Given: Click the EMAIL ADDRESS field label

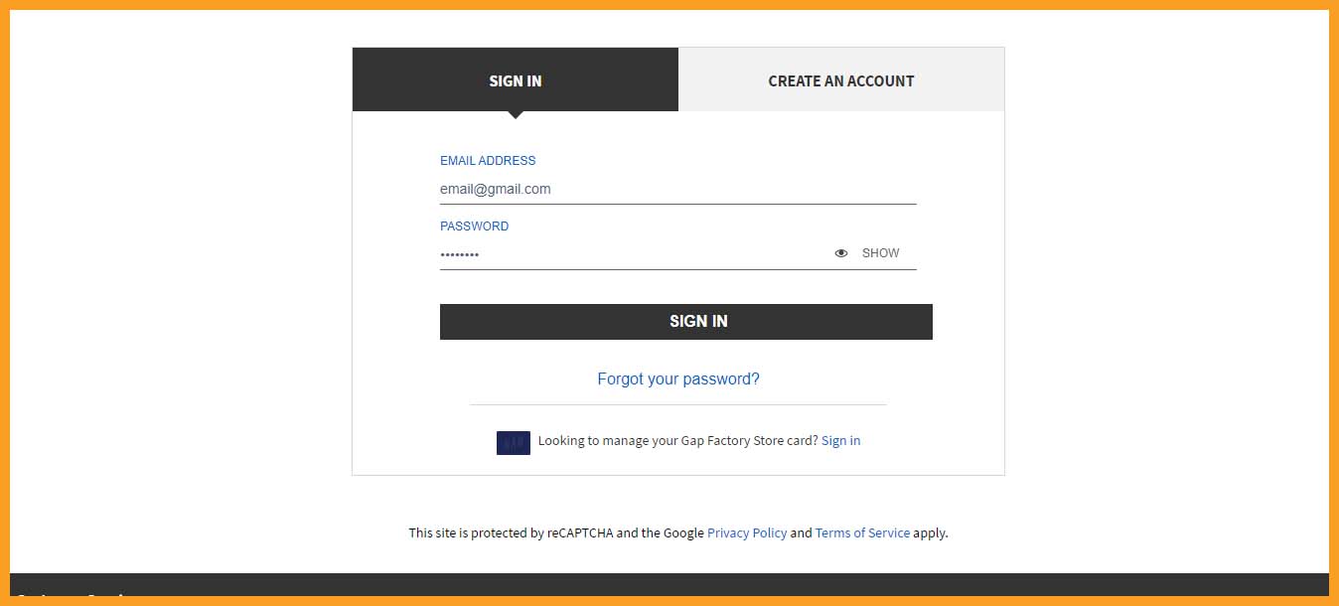Looking at the screenshot, I should [x=488, y=160].
